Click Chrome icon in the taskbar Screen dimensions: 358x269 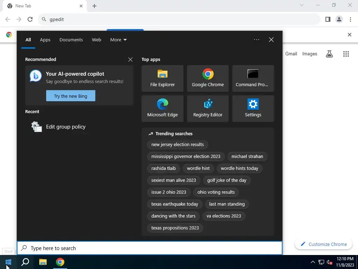point(60,262)
